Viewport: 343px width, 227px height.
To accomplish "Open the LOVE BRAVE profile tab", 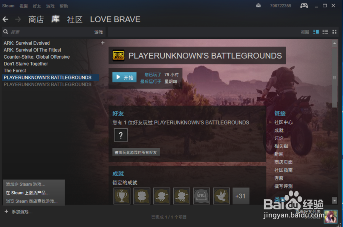I will pyautogui.click(x=115, y=20).
